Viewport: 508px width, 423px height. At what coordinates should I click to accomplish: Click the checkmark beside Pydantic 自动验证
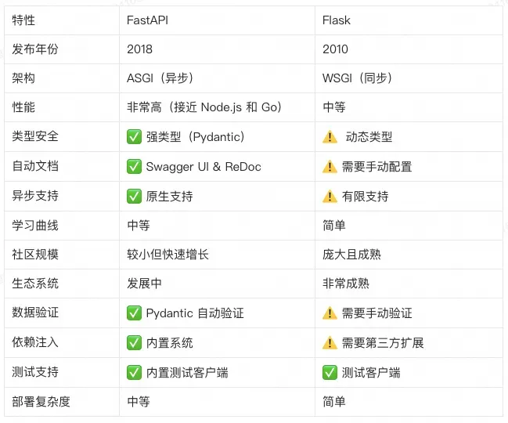(134, 313)
